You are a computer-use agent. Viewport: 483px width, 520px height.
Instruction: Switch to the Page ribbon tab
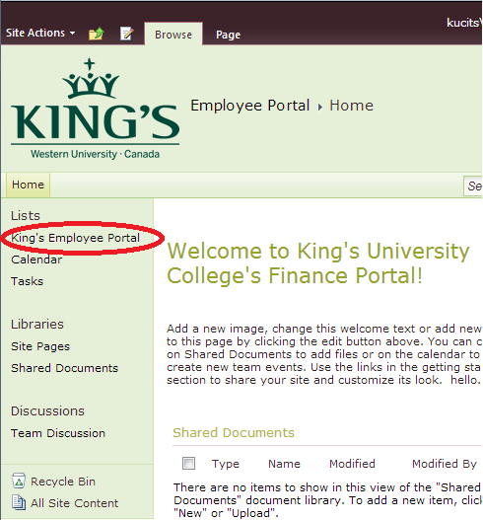point(228,35)
